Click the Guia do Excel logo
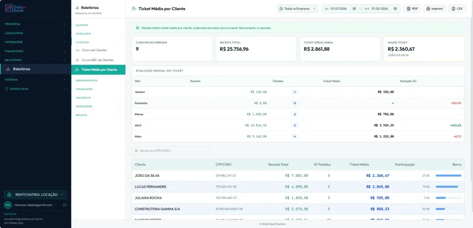473x228 pixels. point(14,8)
